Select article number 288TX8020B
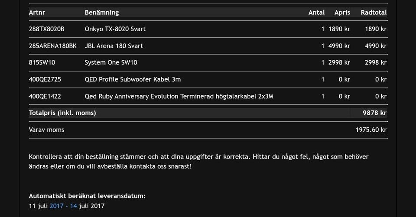 coord(46,29)
